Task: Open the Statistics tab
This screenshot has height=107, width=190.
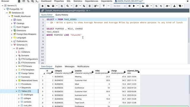Action: (x=78, y=1)
